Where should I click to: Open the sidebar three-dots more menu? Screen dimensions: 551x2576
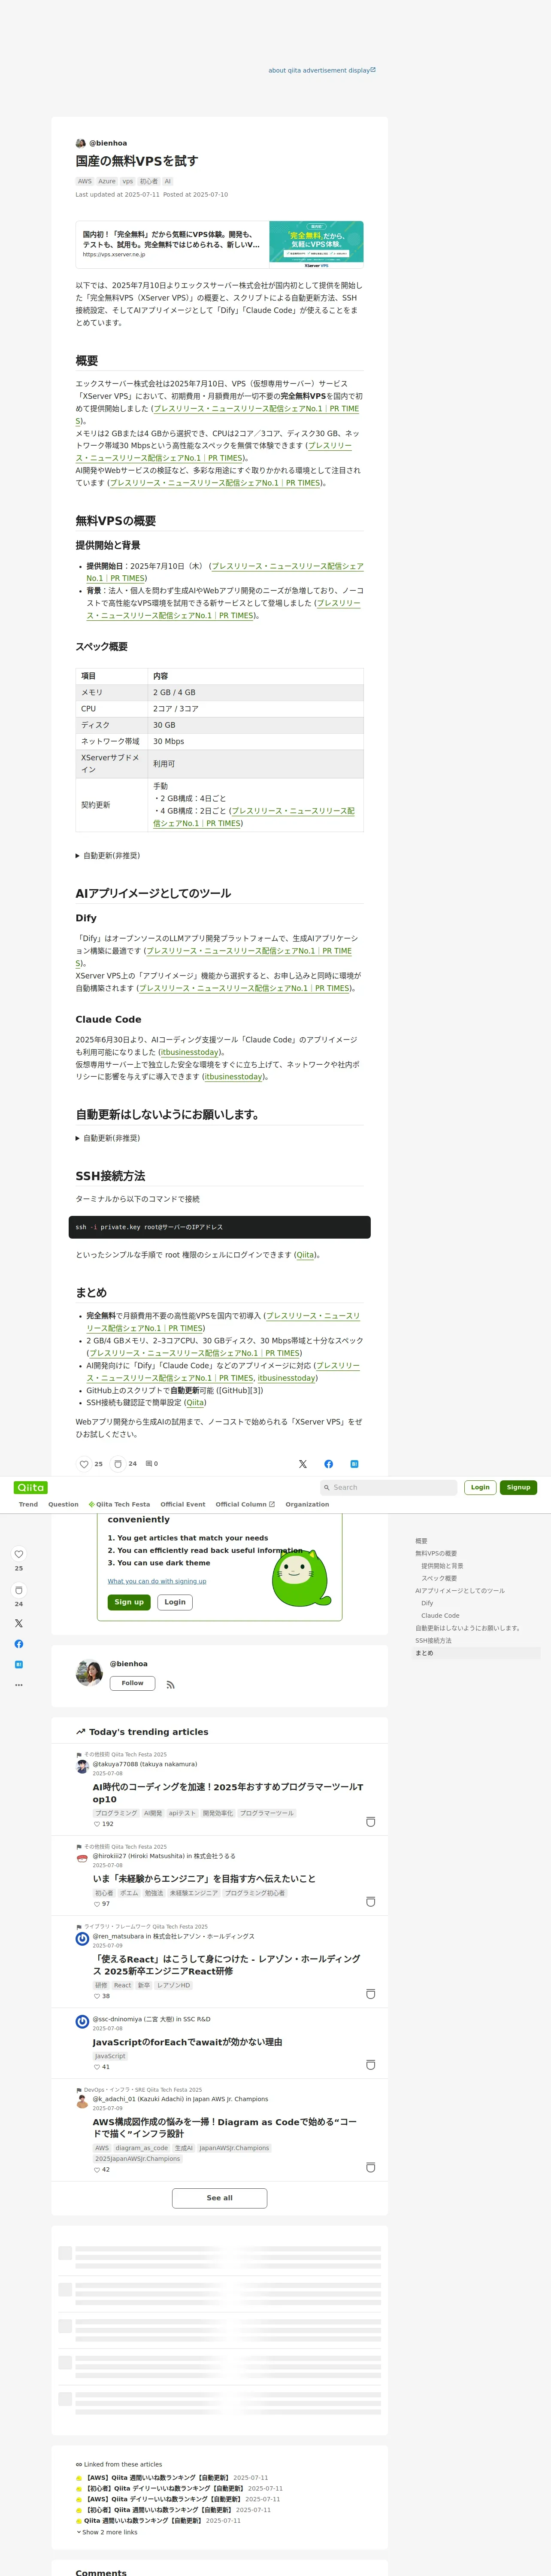click(x=19, y=1685)
